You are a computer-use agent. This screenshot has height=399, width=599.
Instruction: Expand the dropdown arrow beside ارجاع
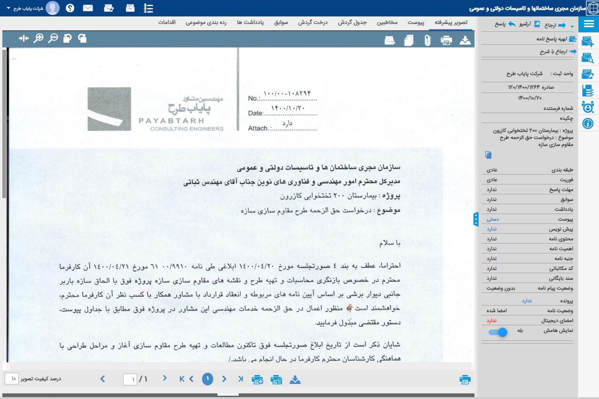pyautogui.click(x=572, y=26)
